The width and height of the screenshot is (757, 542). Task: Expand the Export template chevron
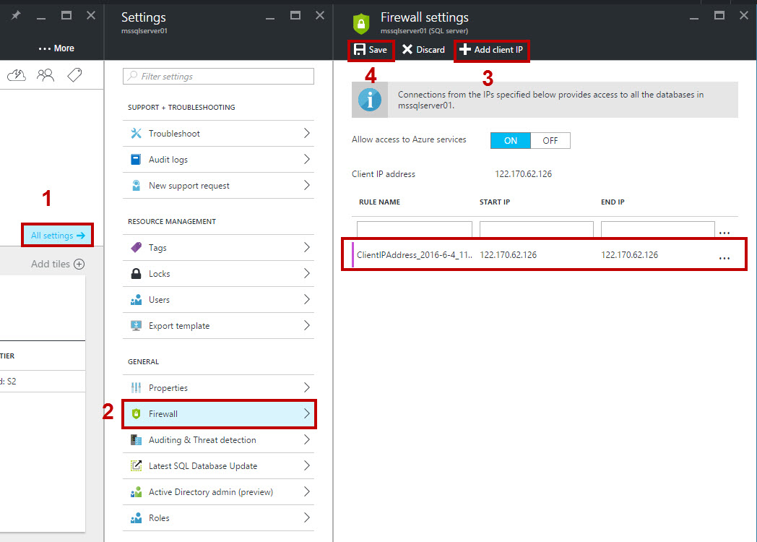[x=306, y=326]
